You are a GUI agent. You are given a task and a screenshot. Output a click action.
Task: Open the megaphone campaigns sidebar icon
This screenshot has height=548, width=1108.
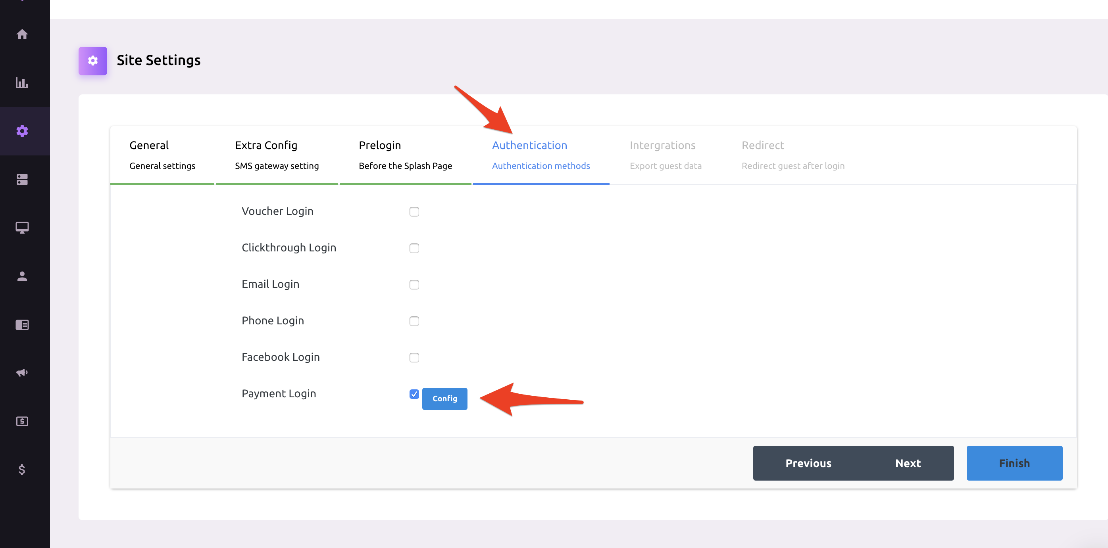pos(22,373)
